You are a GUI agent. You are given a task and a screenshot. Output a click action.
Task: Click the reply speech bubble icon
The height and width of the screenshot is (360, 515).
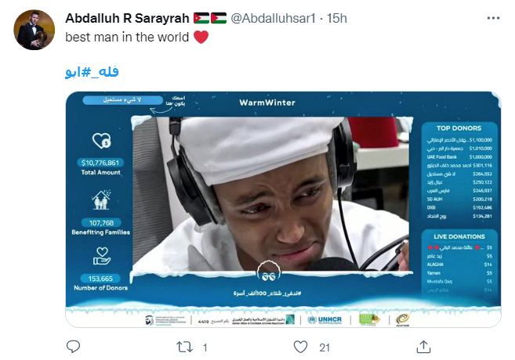(73, 347)
